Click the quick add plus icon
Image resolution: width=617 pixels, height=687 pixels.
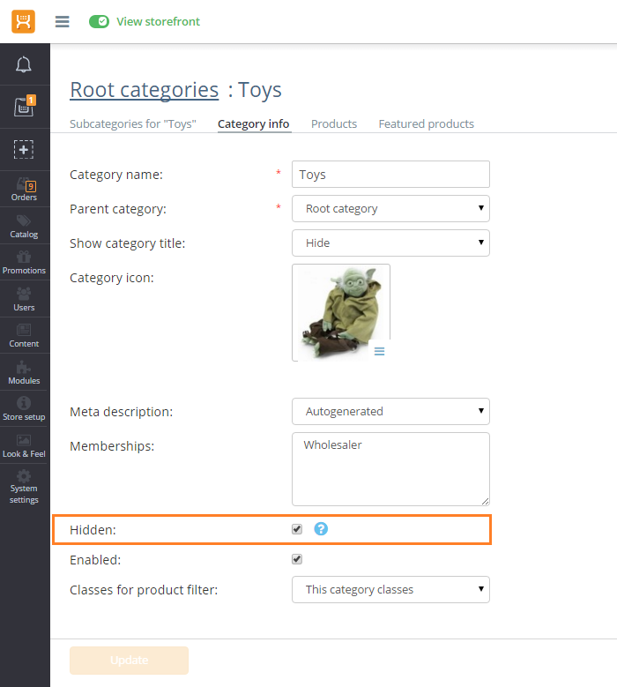click(x=24, y=149)
